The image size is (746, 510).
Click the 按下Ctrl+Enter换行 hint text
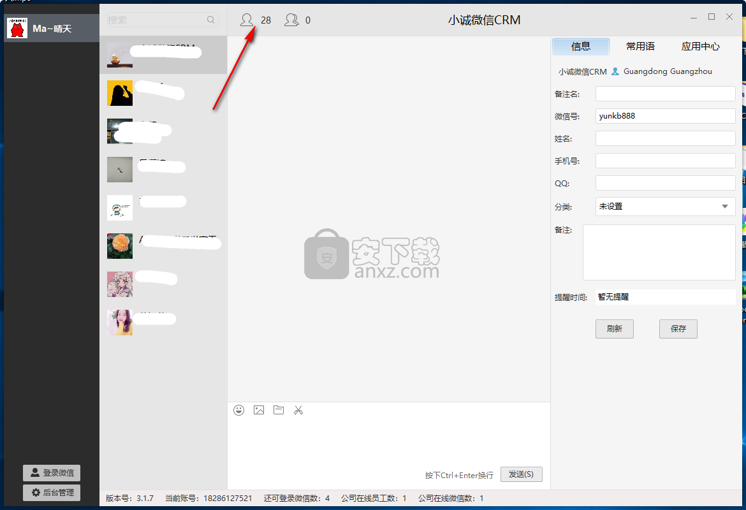click(459, 476)
